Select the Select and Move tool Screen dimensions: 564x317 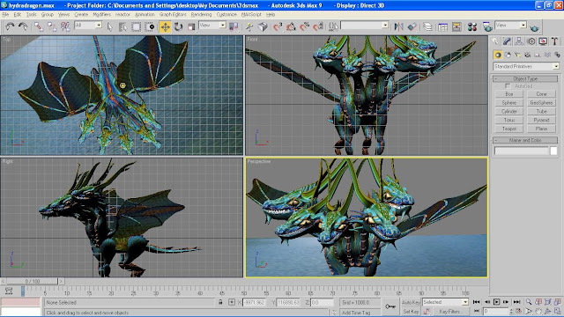165,26
